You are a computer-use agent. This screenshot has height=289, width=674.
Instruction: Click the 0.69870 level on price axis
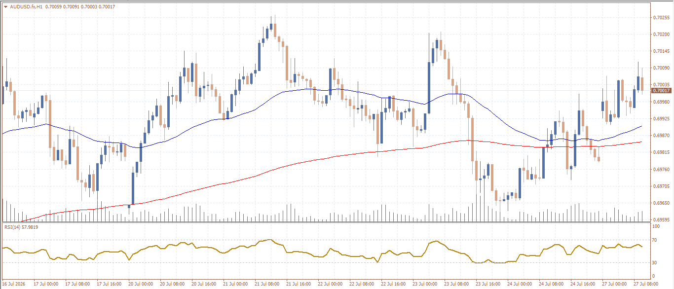coord(661,135)
